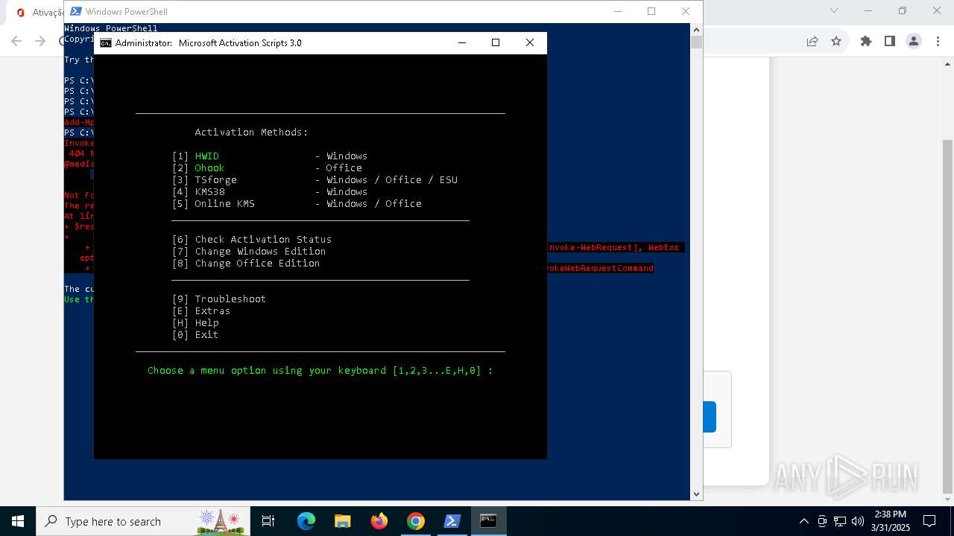This screenshot has height=536, width=954.
Task: Maximize the Microsoft Activation Scripts window
Action: (496, 42)
